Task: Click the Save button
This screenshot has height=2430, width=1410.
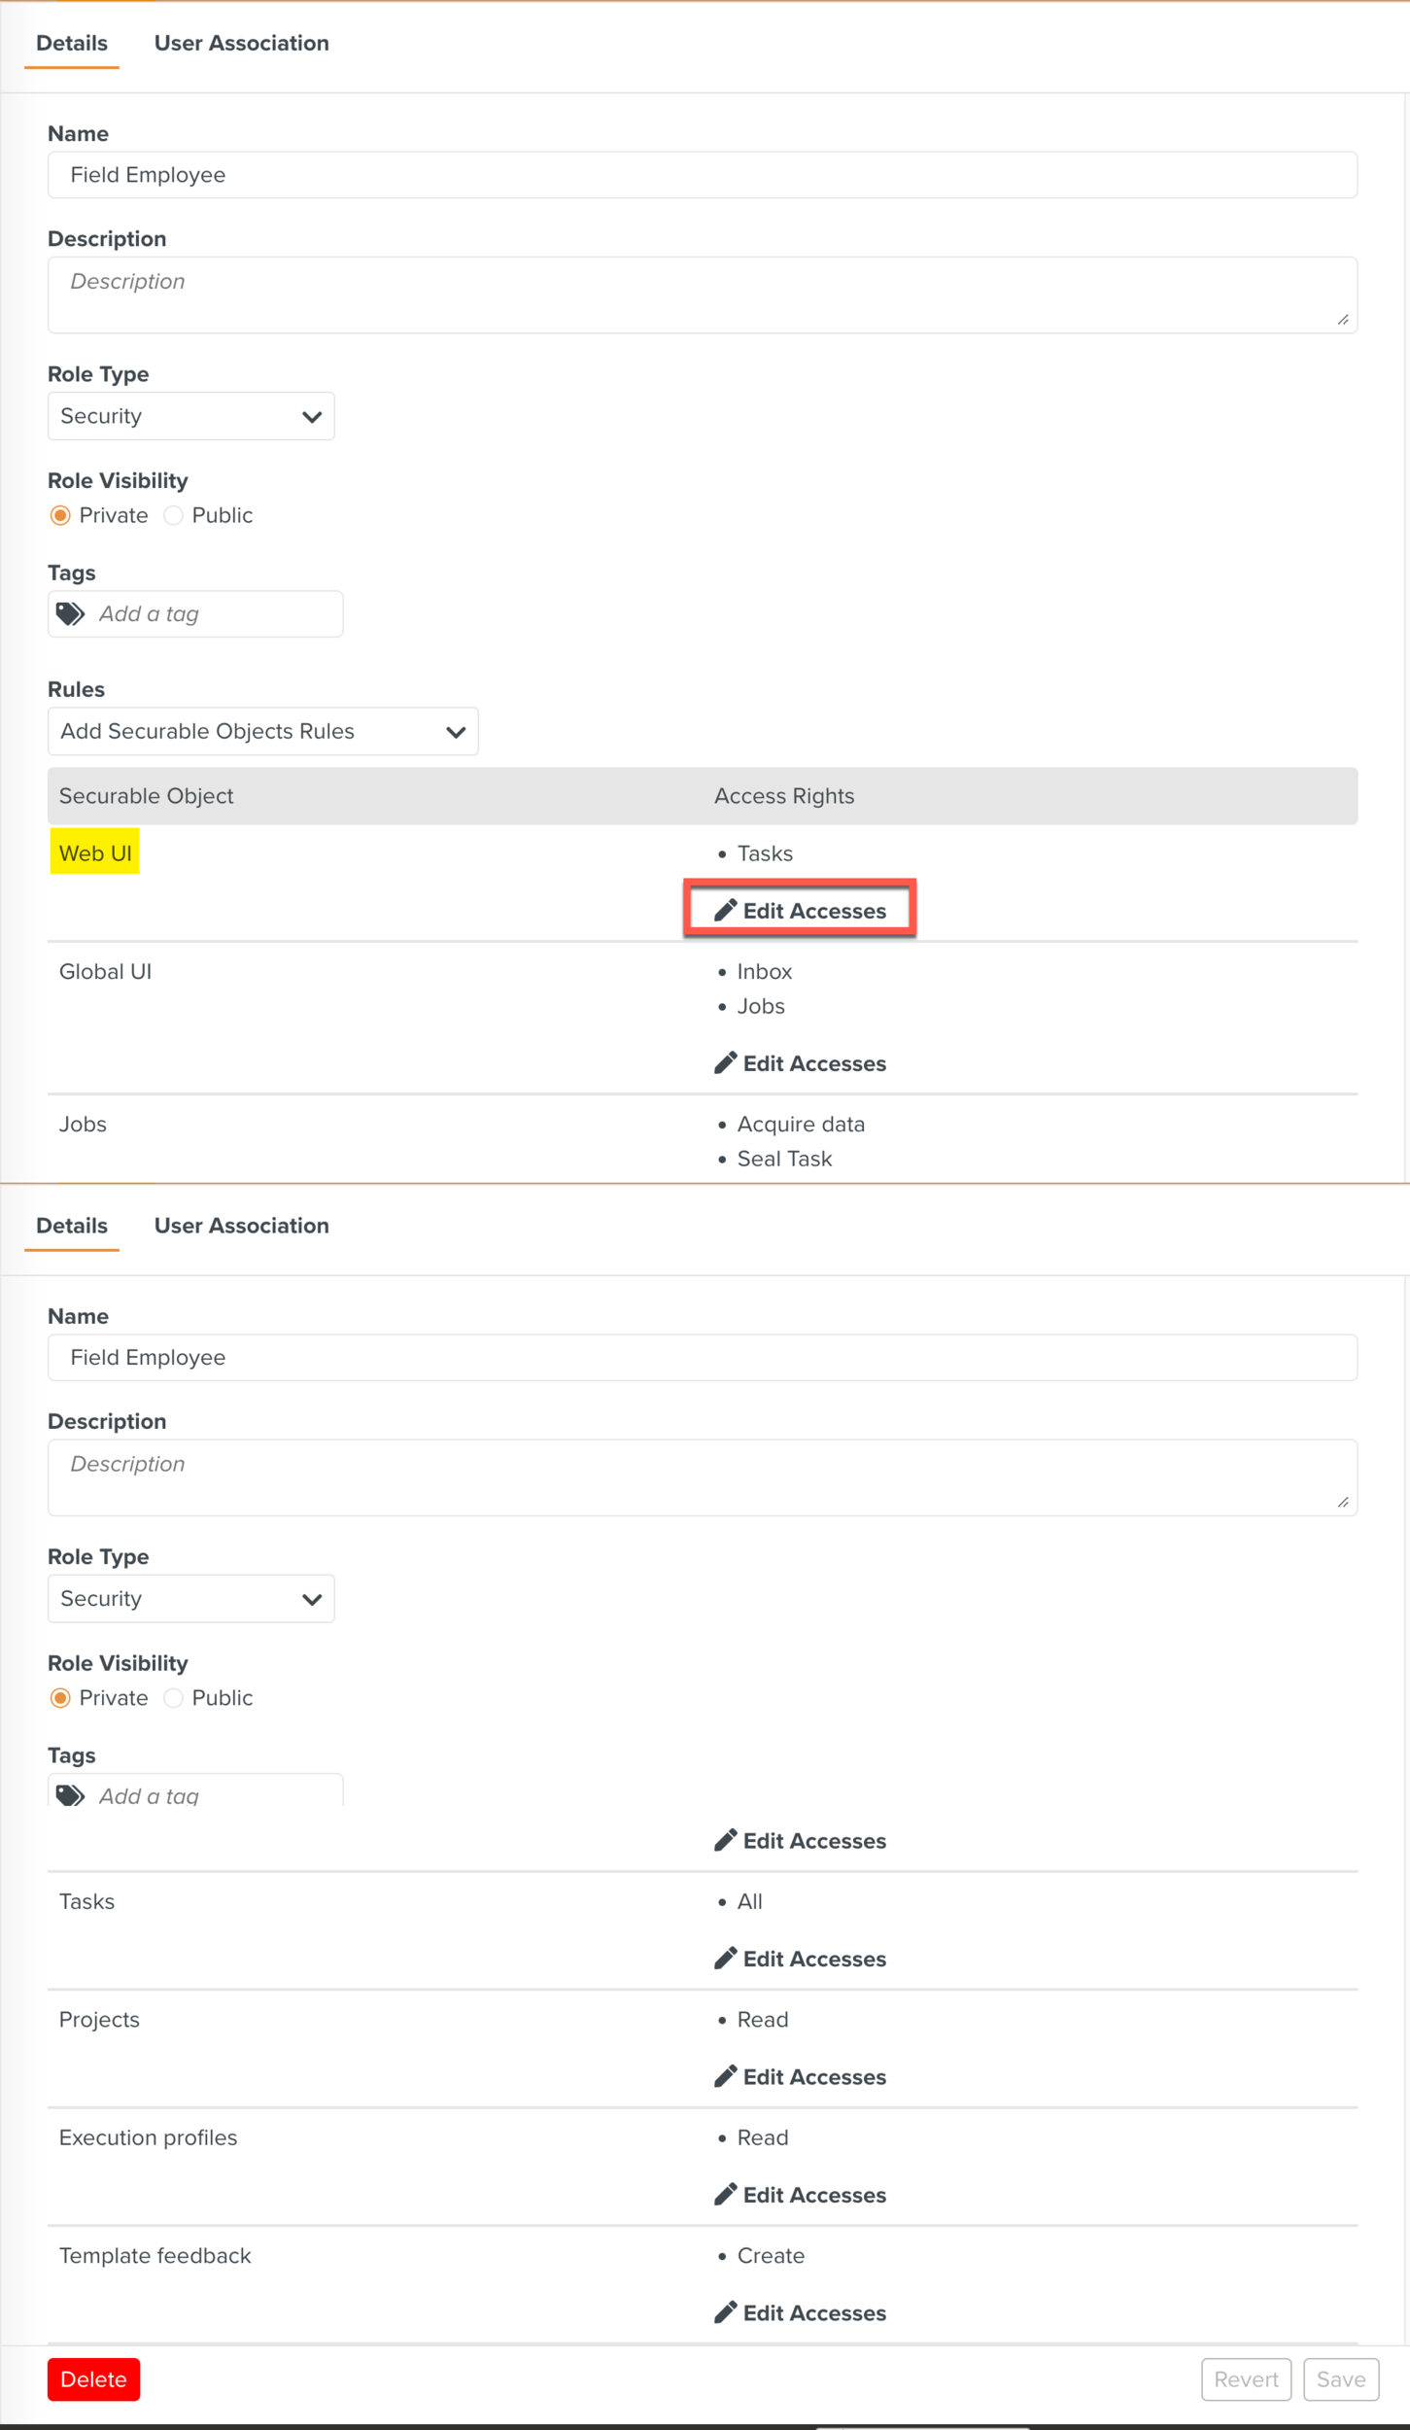Action: click(1340, 2378)
